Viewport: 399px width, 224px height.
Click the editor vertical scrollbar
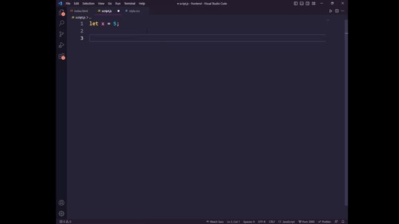click(346, 112)
